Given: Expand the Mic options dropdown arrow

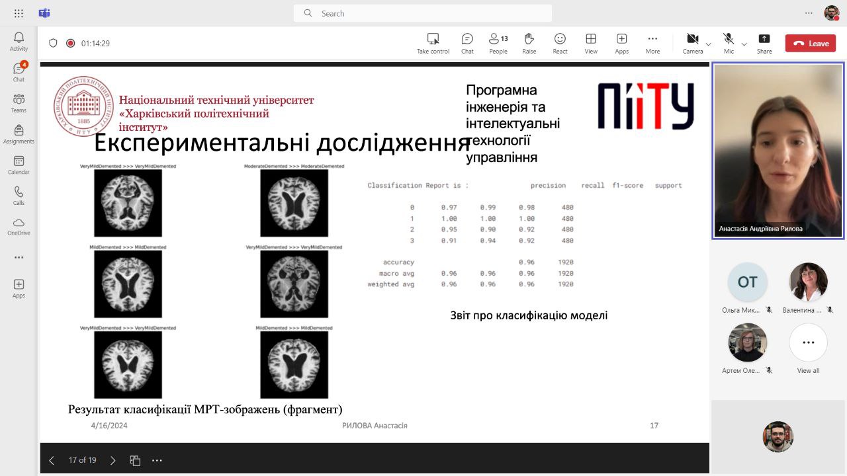Looking at the screenshot, I should coord(744,44).
